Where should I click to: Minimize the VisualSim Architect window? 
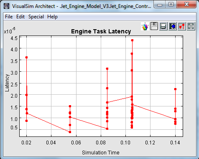160,4
